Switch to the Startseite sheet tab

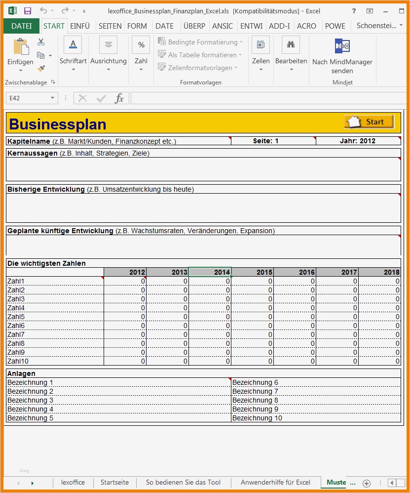coord(114,483)
